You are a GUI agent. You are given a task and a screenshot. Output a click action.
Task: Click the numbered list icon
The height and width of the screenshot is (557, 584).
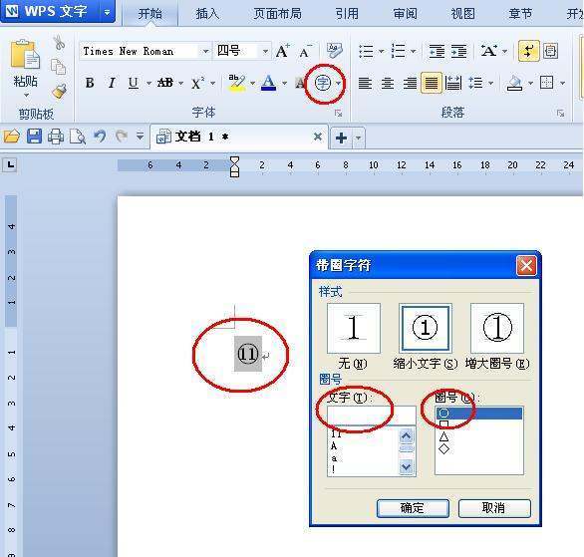(x=399, y=51)
